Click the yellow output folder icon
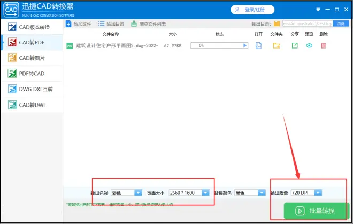Viewport: 353px width, 224px height. pyautogui.click(x=277, y=23)
